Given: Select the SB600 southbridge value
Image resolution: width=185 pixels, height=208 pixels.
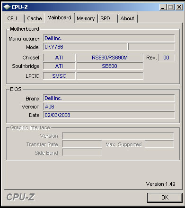Looking at the screenshot, I should [x=110, y=66].
